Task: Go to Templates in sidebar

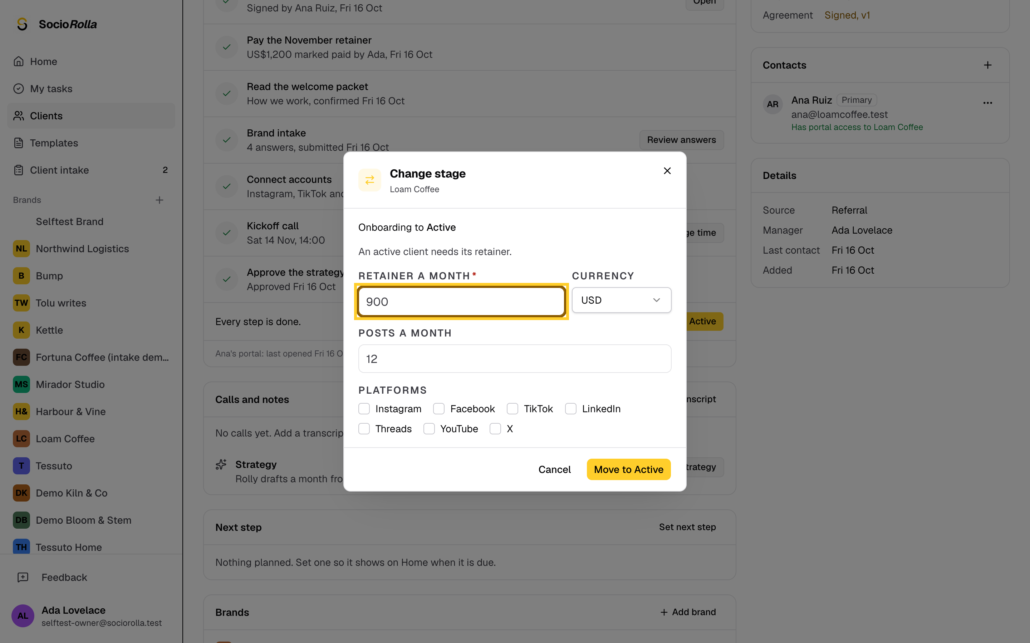Action: point(91,143)
